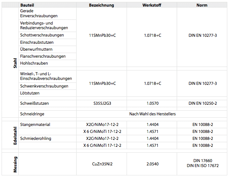Select the Lötstutzen cell
Viewport: 229px width, 177px height.
click(30, 93)
